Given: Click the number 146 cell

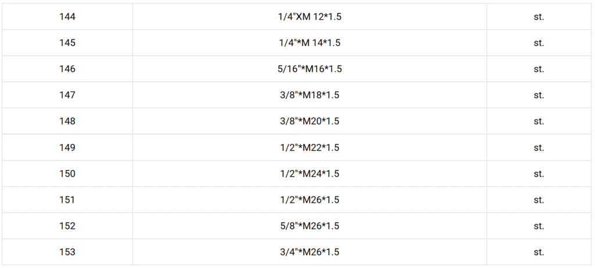Looking at the screenshot, I should (67, 69).
